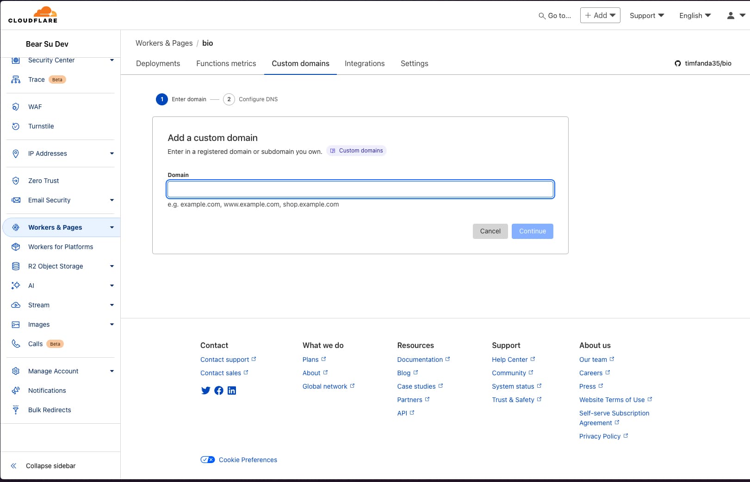Screen dimensions: 750x482
Task: Click the AI sparkles icon
Action: (x=16, y=286)
